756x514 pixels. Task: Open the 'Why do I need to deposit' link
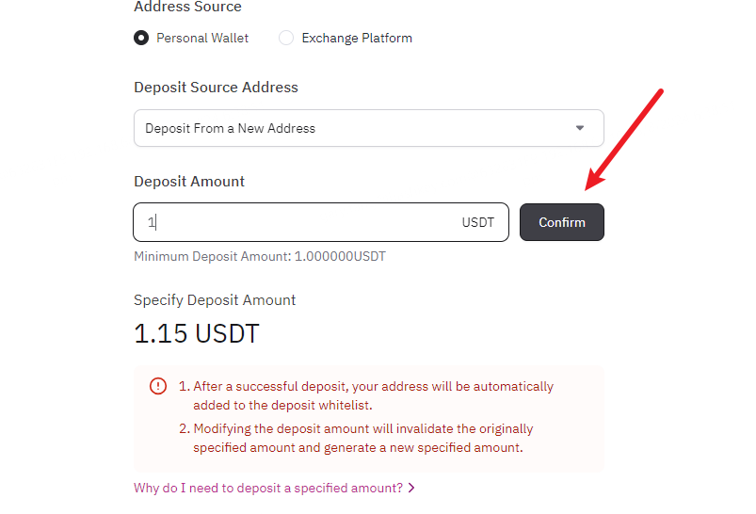268,488
